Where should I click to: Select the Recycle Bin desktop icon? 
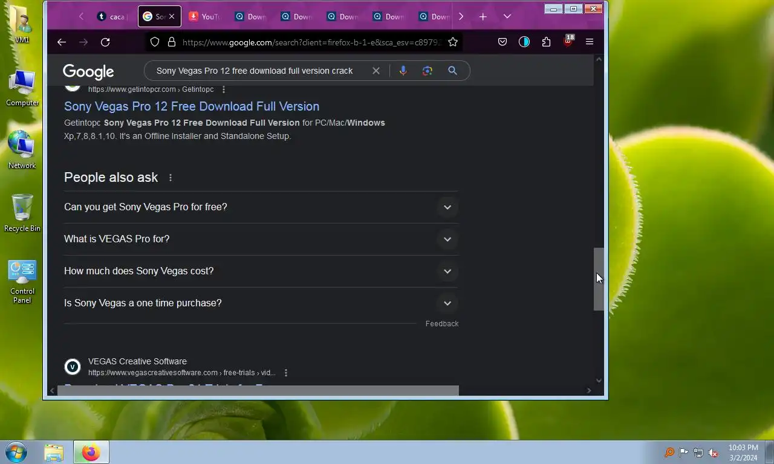click(22, 213)
